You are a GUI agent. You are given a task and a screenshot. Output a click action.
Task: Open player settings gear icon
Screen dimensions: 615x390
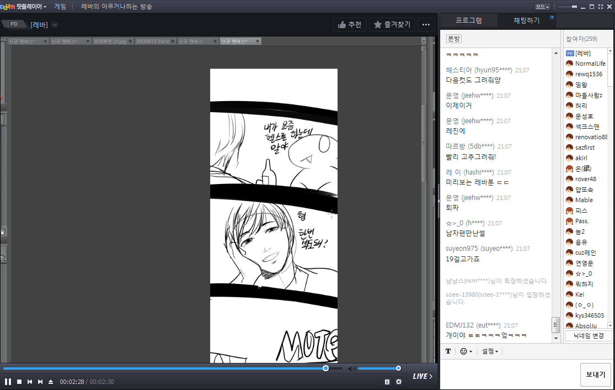tap(399, 382)
